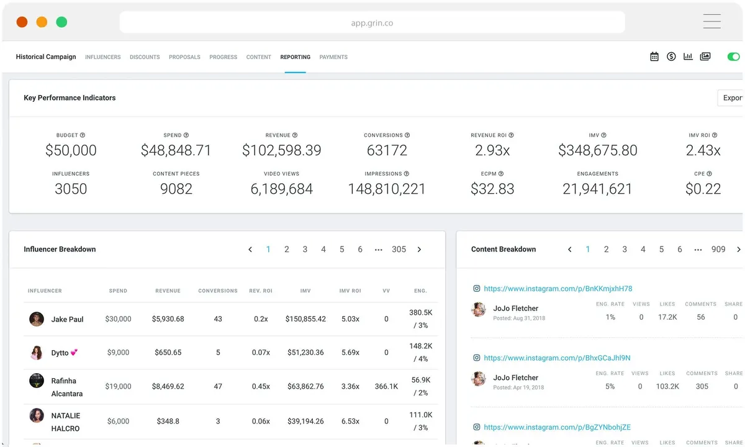The width and height of the screenshot is (745, 447).
Task: Sort by Conversions column header
Action: click(x=218, y=291)
